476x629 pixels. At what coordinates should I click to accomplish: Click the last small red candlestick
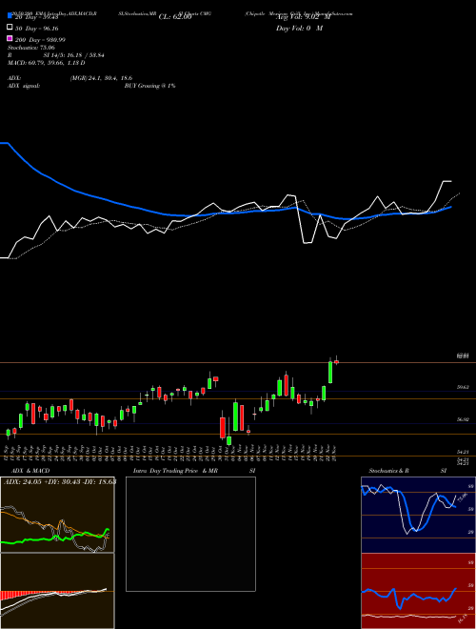[337, 362]
